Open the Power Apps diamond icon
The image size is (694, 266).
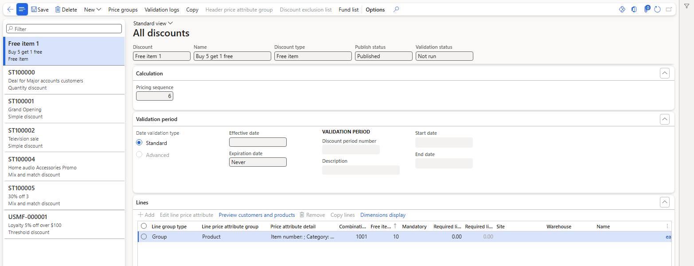(622, 9)
